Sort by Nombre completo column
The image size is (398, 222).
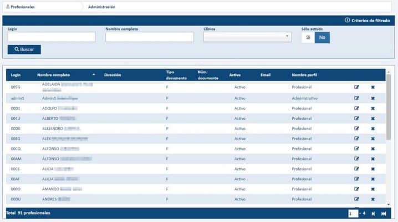coord(54,74)
